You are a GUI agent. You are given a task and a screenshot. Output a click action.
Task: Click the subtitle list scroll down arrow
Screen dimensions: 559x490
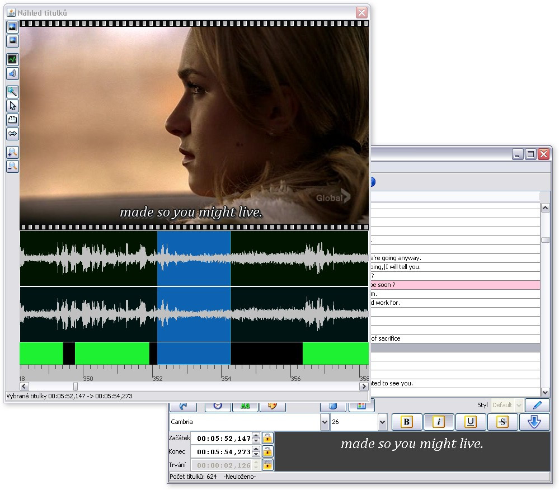point(545,392)
